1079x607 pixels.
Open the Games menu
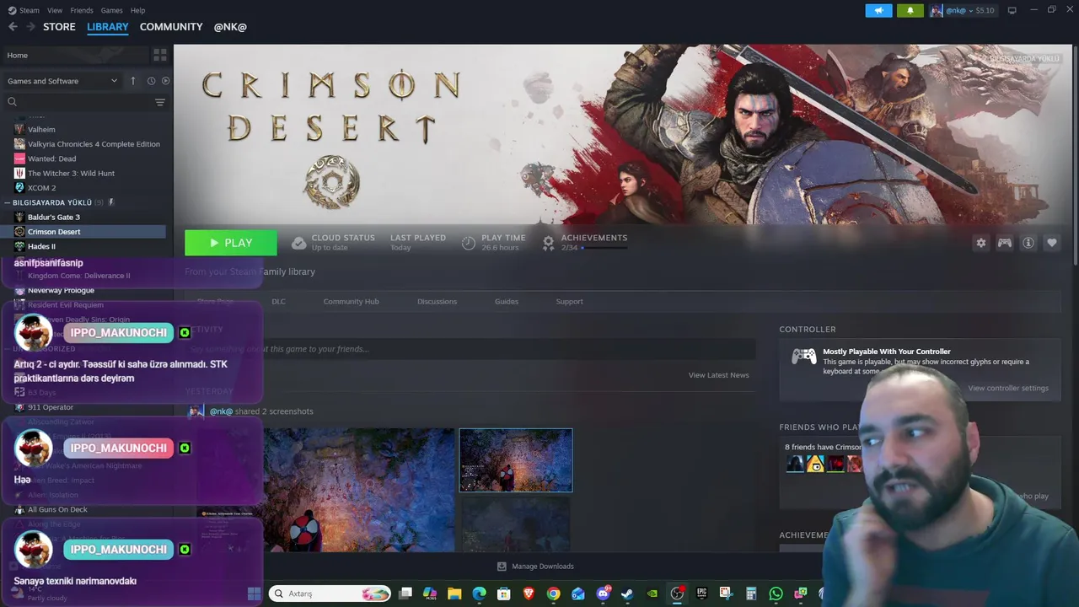(x=111, y=10)
